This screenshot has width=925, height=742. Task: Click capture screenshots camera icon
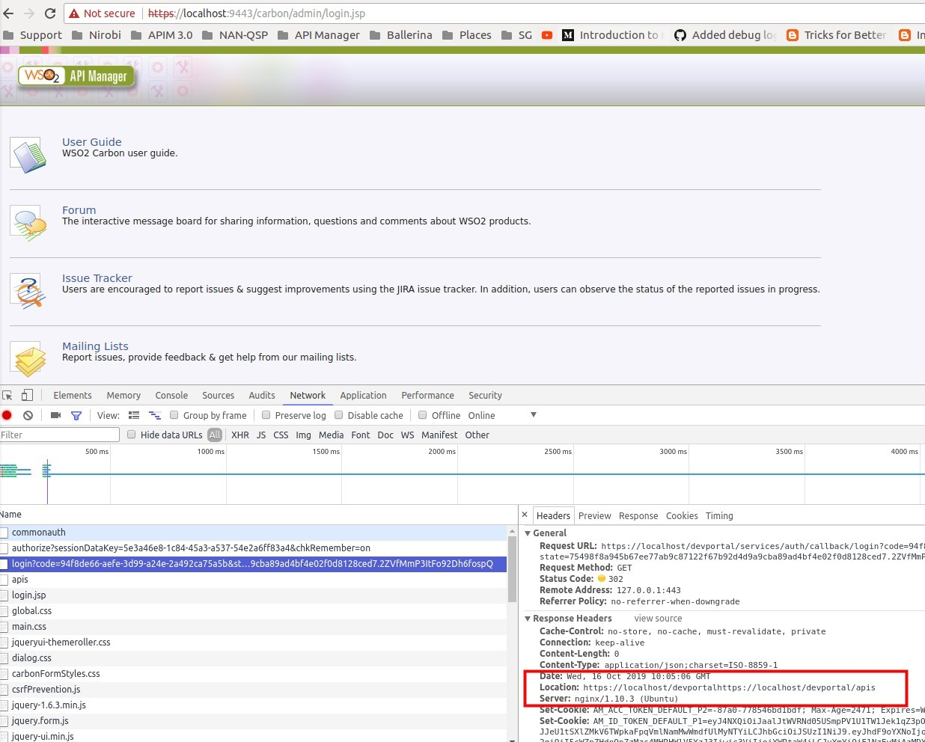[55, 415]
